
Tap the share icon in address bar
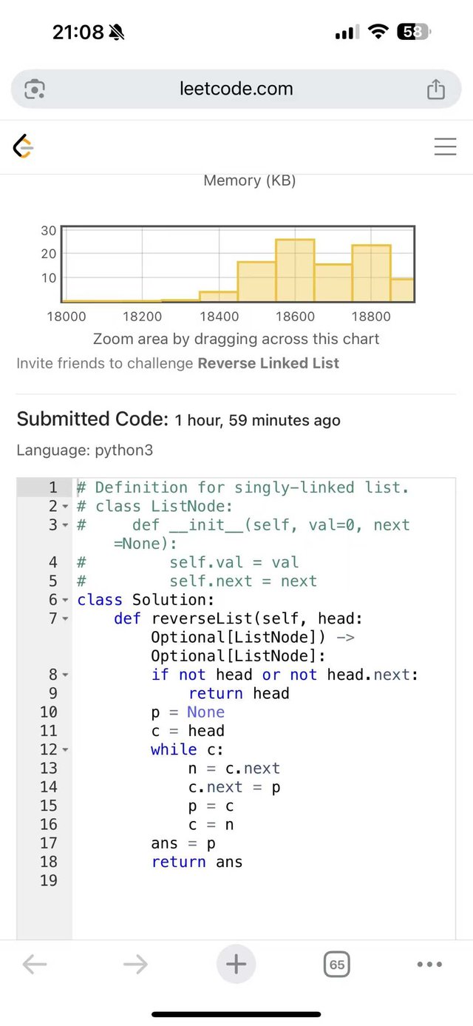(x=436, y=89)
